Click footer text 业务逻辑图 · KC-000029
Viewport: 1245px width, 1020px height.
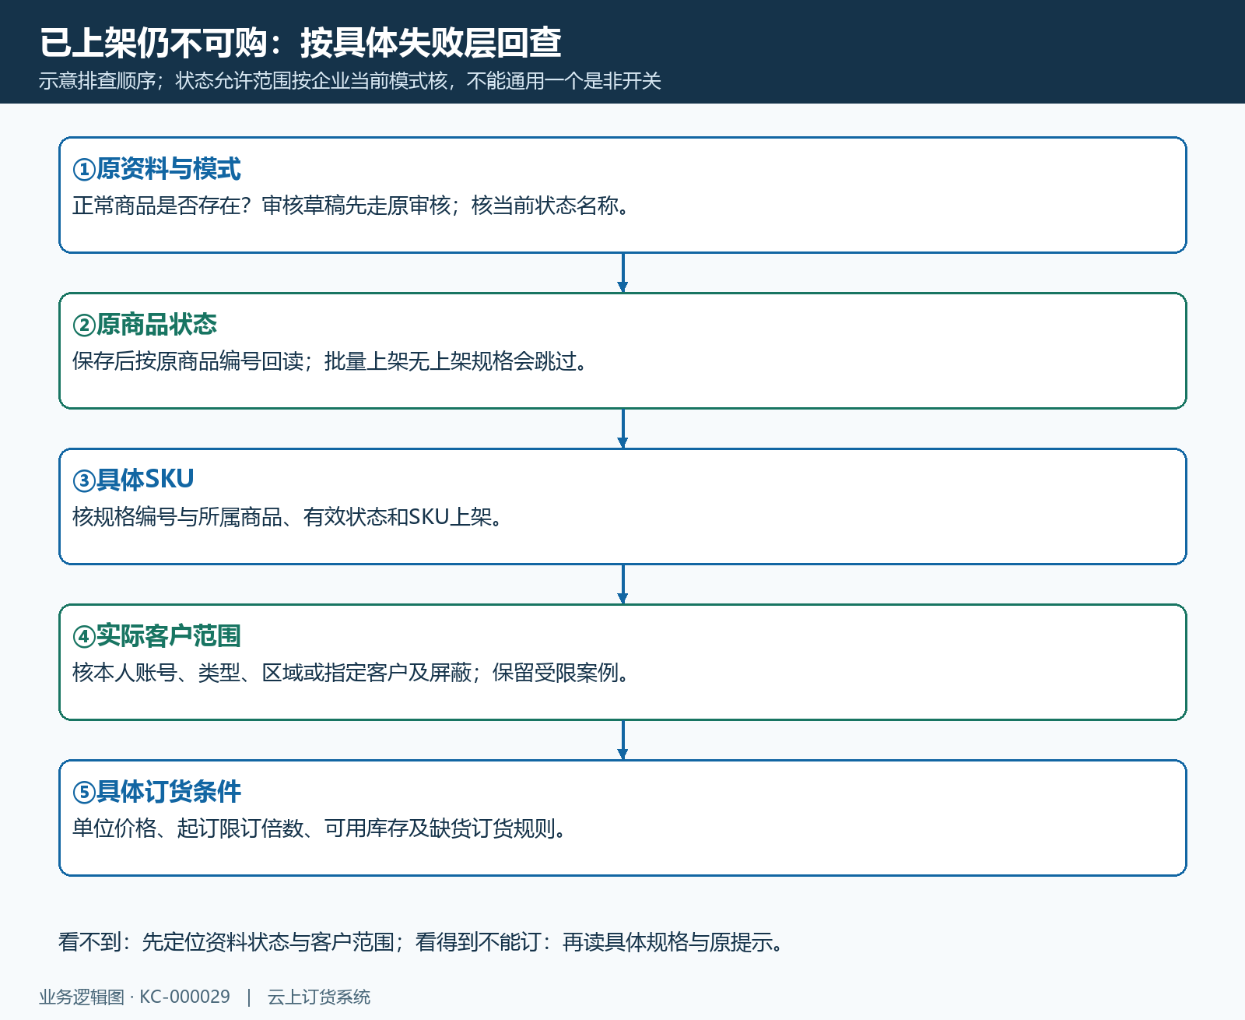pyautogui.click(x=135, y=997)
